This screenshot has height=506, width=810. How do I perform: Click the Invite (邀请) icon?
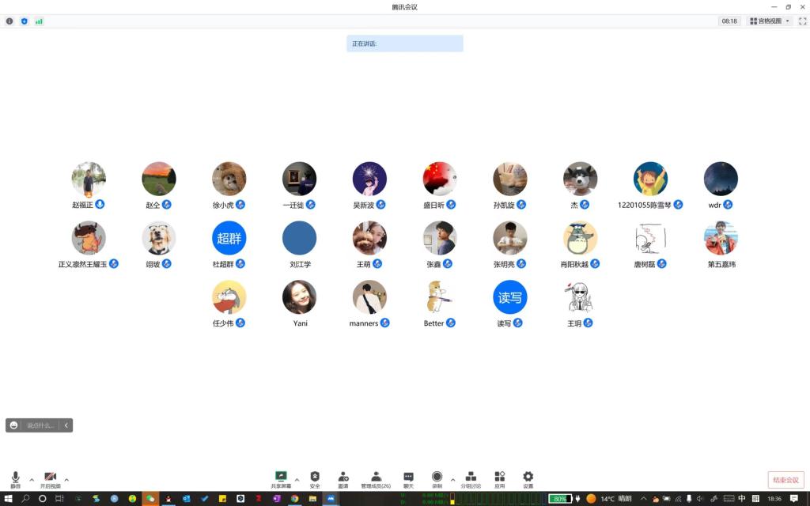click(x=343, y=478)
